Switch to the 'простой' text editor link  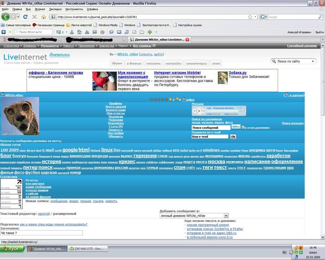pyautogui.click(x=44, y=214)
